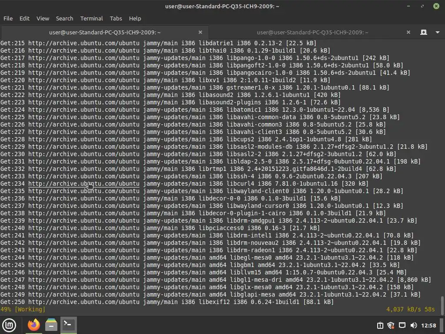
Task: Click the terminal vertical scrollbar handle
Action: 442,306
